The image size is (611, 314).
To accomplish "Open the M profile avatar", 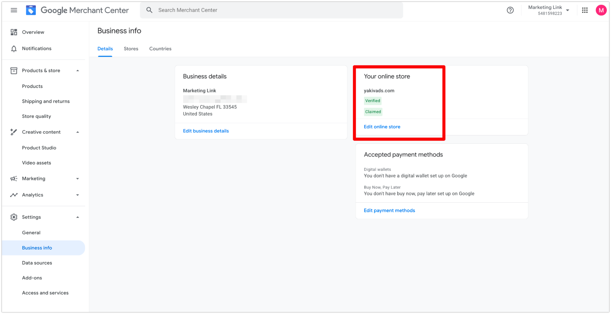I will (601, 10).
